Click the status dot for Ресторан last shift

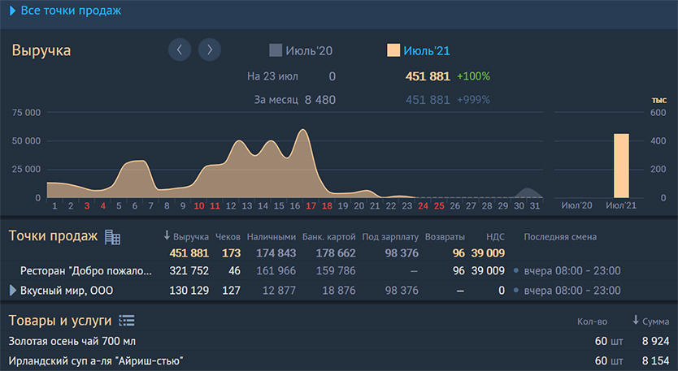[516, 271]
